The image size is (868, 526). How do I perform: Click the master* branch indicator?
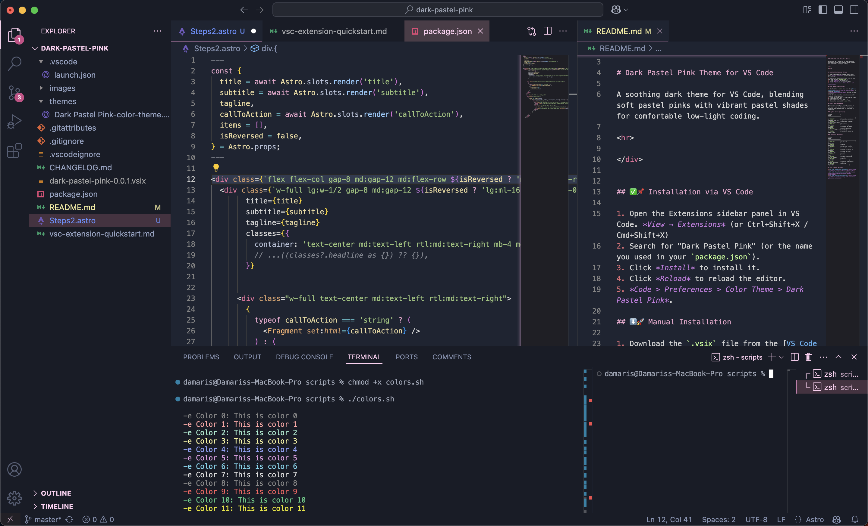pyautogui.click(x=43, y=519)
